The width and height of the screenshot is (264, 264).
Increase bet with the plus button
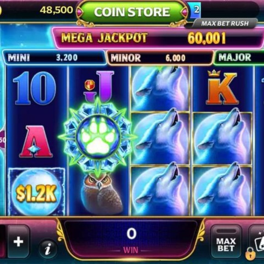(18, 242)
